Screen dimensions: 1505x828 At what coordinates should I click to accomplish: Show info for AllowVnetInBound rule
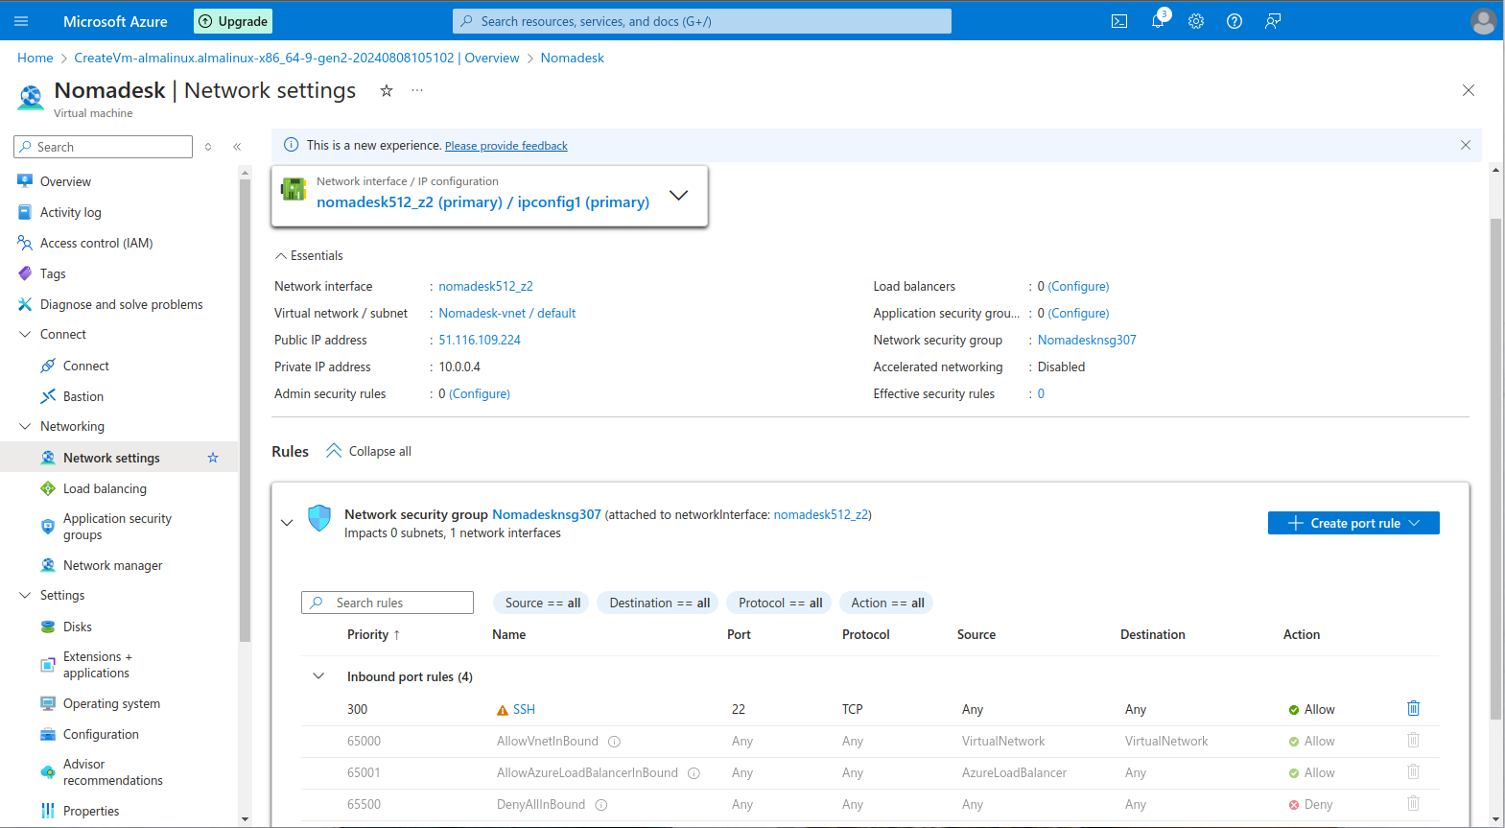click(615, 742)
